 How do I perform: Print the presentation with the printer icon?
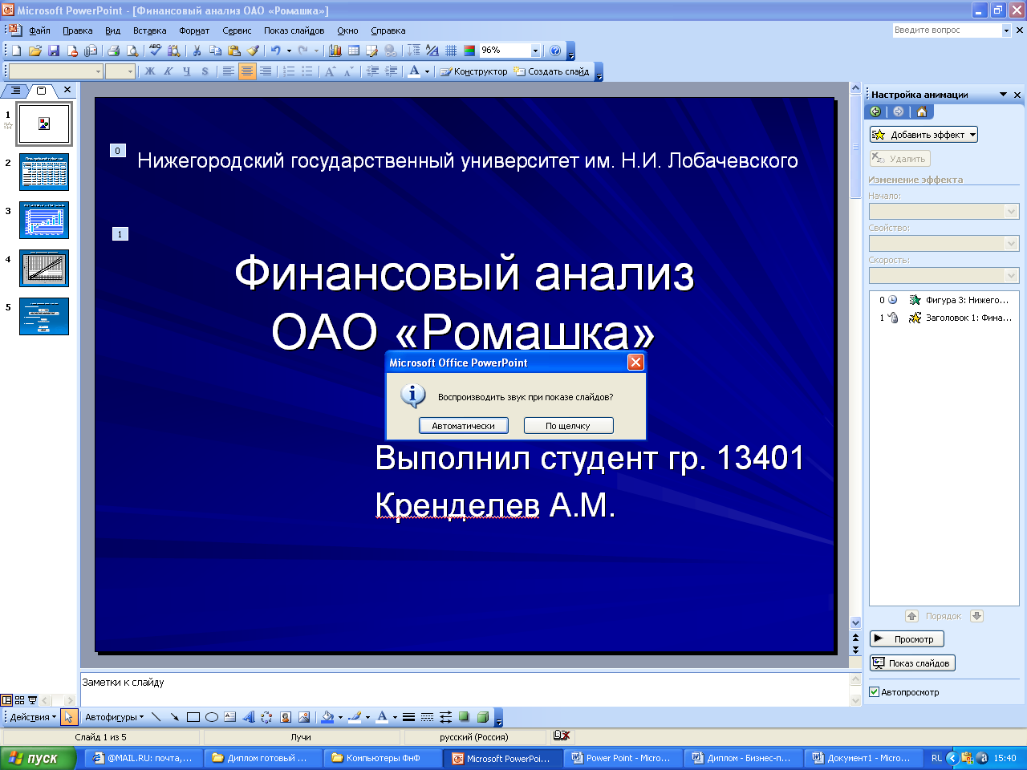(x=113, y=51)
